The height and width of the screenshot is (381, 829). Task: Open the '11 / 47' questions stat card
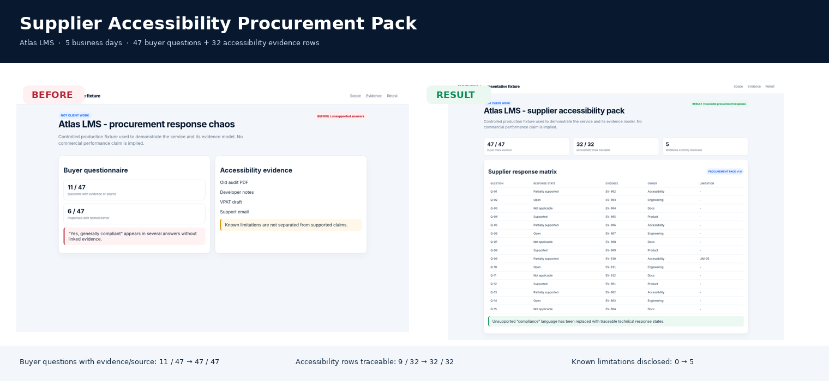point(134,190)
